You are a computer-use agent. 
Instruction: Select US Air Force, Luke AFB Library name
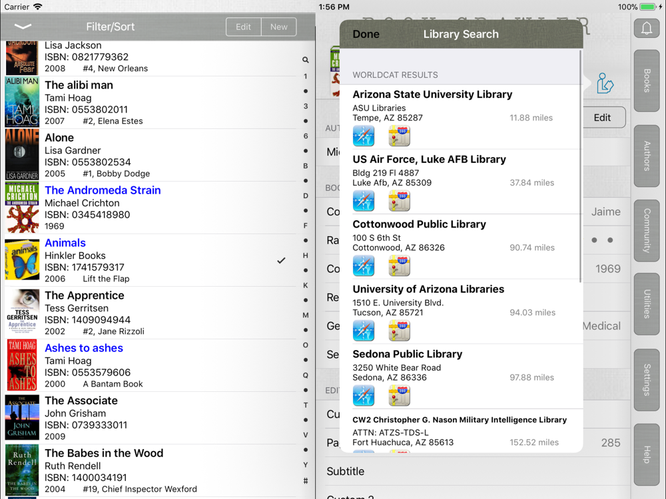[430, 159]
